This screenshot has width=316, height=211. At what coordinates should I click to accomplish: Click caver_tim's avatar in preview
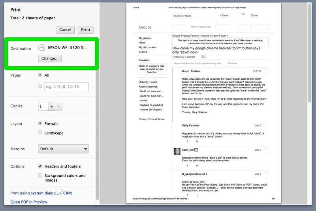[177, 151]
